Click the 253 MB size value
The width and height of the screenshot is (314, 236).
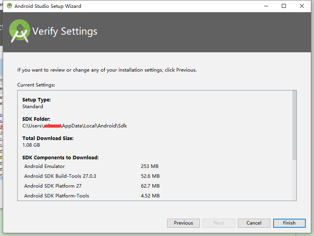[x=150, y=166]
